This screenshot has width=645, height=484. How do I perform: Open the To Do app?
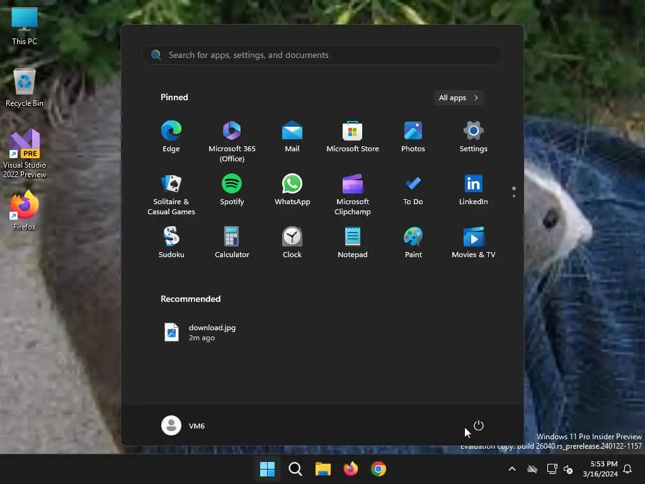(413, 190)
